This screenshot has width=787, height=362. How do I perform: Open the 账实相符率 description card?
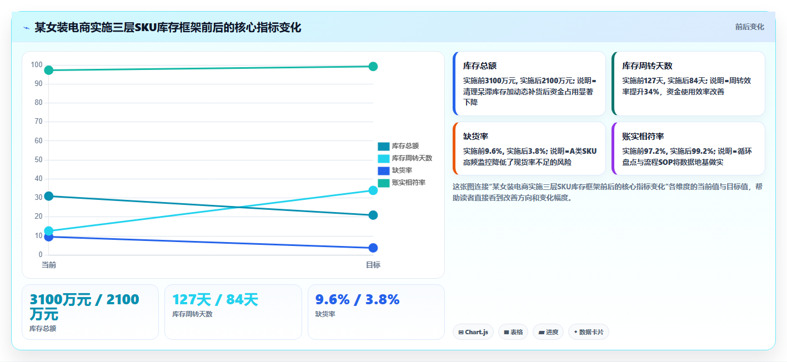(688, 149)
